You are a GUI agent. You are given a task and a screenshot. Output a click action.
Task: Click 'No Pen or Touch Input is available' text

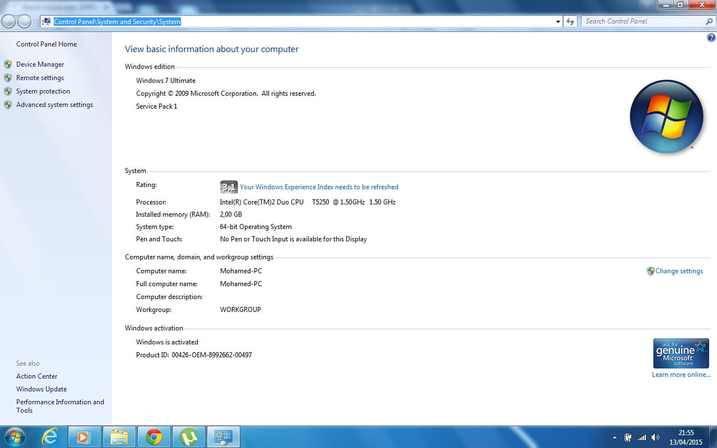point(294,239)
